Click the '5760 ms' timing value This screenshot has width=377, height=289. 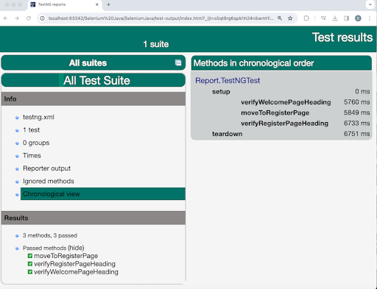point(357,102)
